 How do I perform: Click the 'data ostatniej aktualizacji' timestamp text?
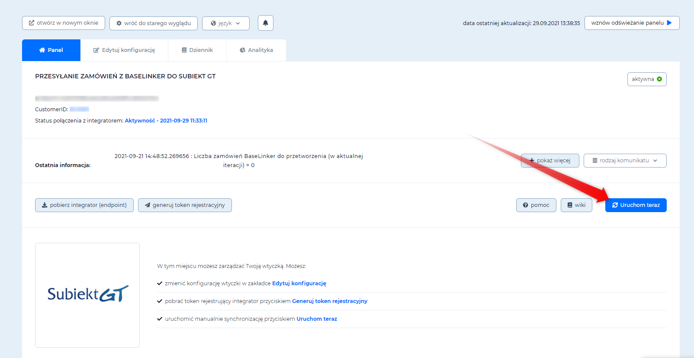tap(521, 23)
